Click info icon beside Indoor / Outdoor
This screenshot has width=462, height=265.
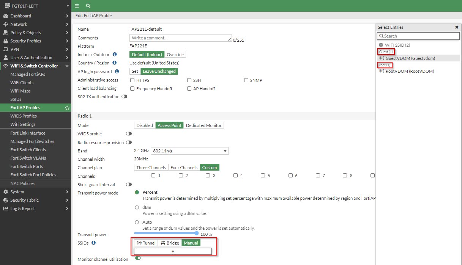point(115,55)
